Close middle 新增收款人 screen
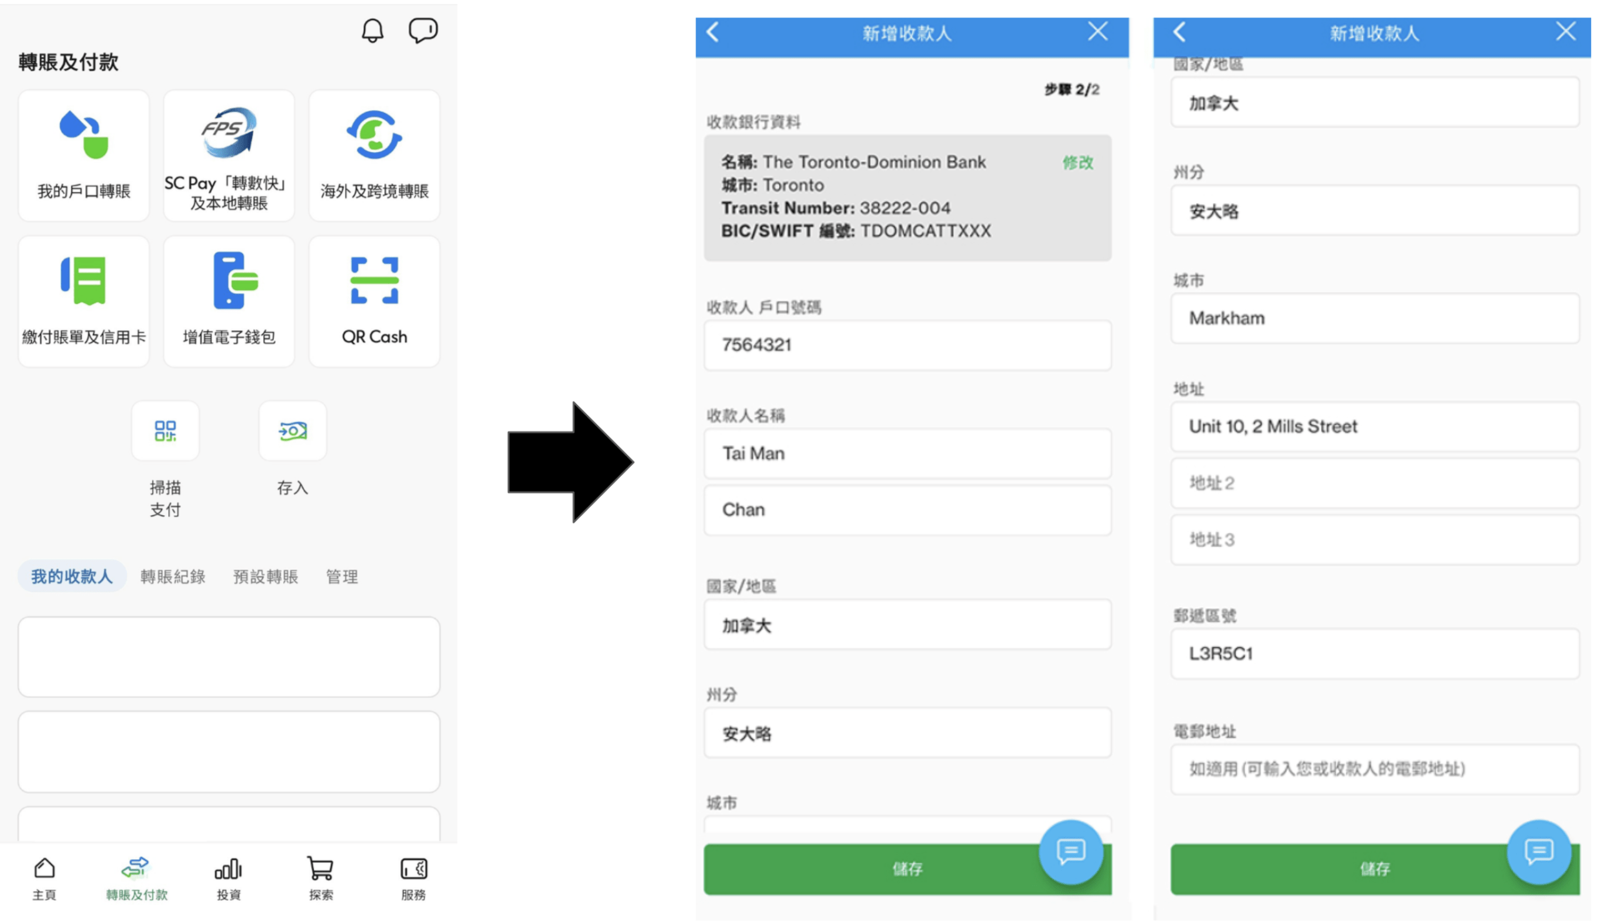Viewport: 1600px width, 921px height. pyautogui.click(x=1097, y=31)
